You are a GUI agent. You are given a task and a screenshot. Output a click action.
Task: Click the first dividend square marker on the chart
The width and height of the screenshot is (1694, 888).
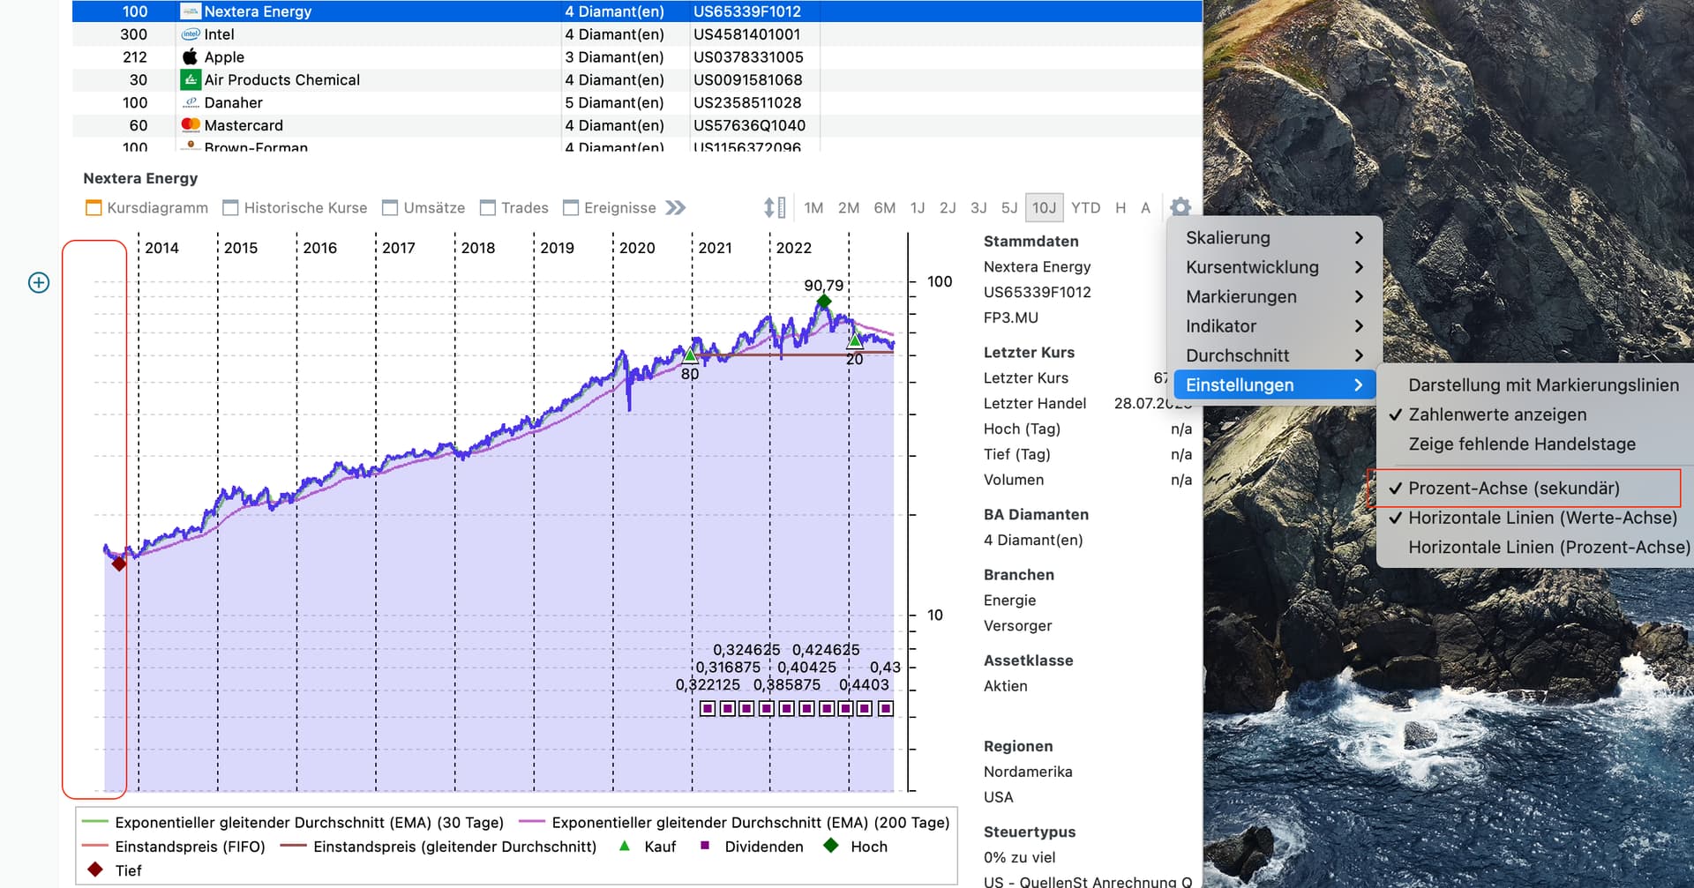point(708,708)
